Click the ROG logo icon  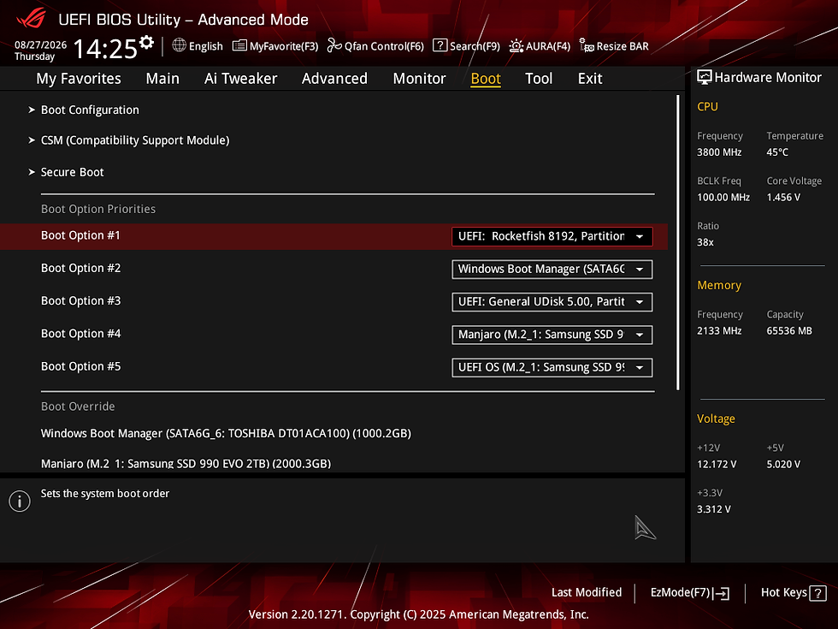tap(31, 19)
